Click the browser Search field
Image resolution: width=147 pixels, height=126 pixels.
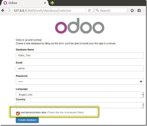111,10
